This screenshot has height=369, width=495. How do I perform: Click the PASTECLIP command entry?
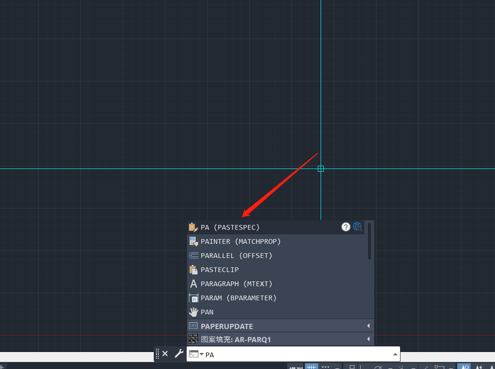220,270
